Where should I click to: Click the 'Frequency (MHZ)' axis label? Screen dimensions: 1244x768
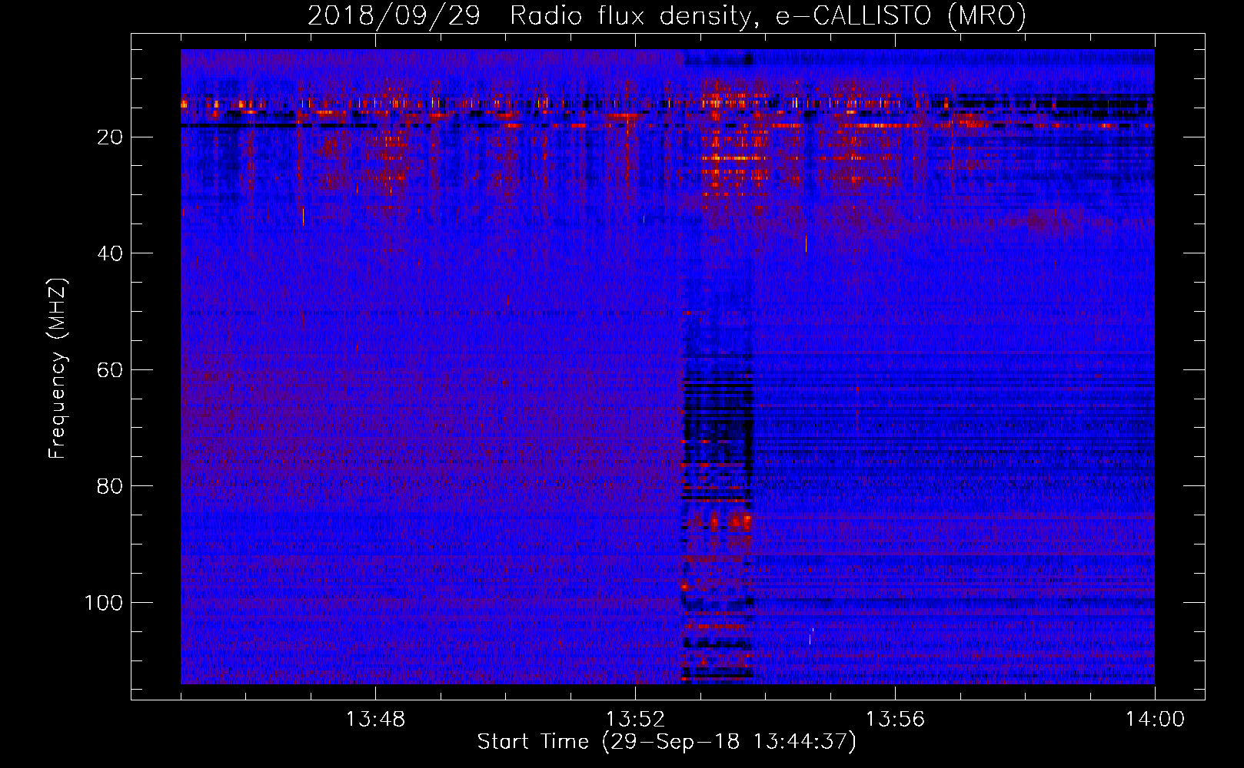(x=58, y=369)
